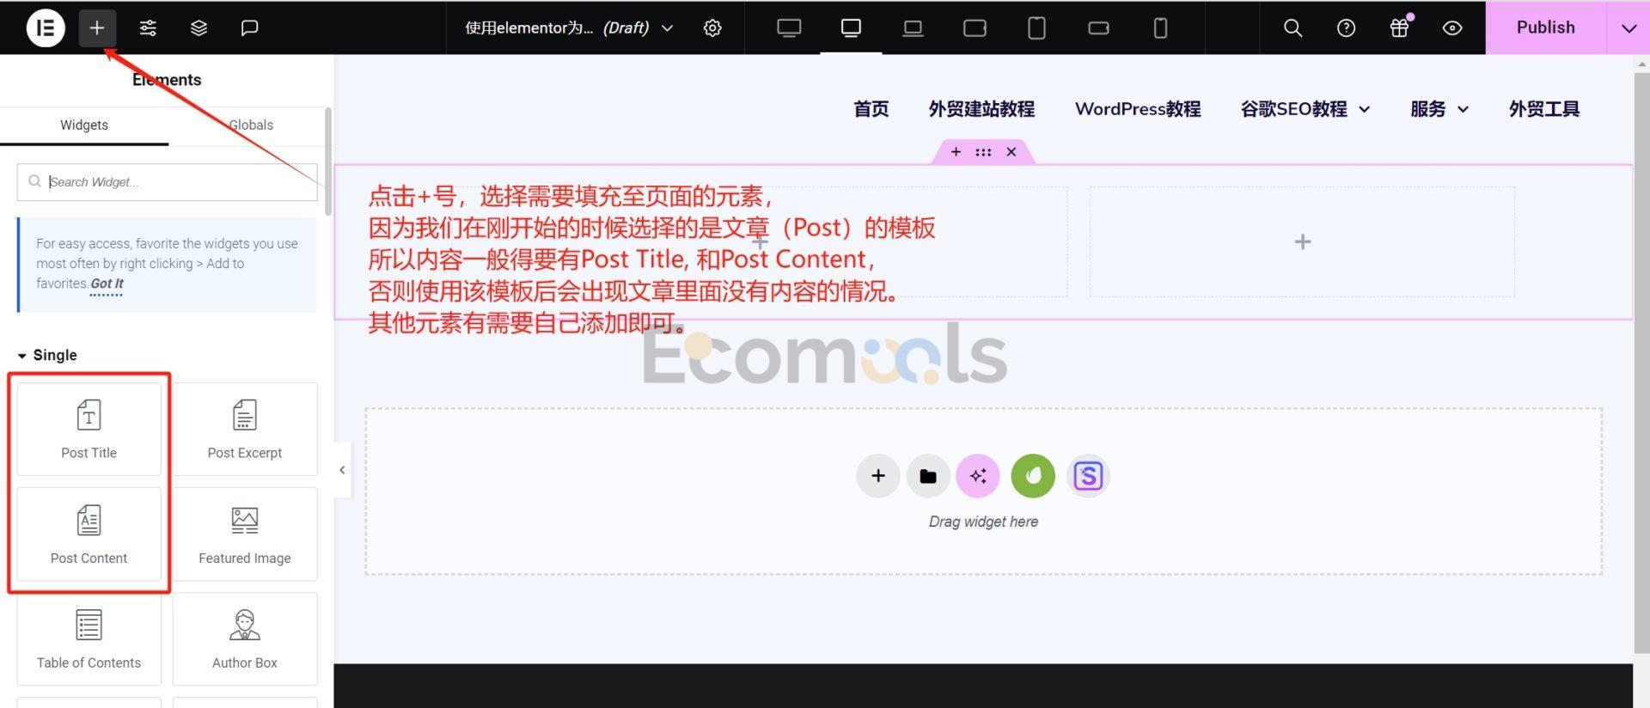This screenshot has width=1650, height=708.
Task: Open Publish save options arrow
Action: tap(1629, 27)
